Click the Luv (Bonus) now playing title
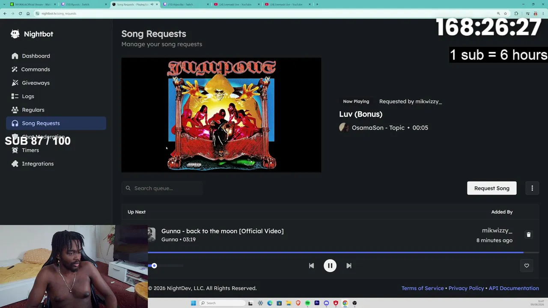Screen dimensions: 548x308 [x=360, y=114]
